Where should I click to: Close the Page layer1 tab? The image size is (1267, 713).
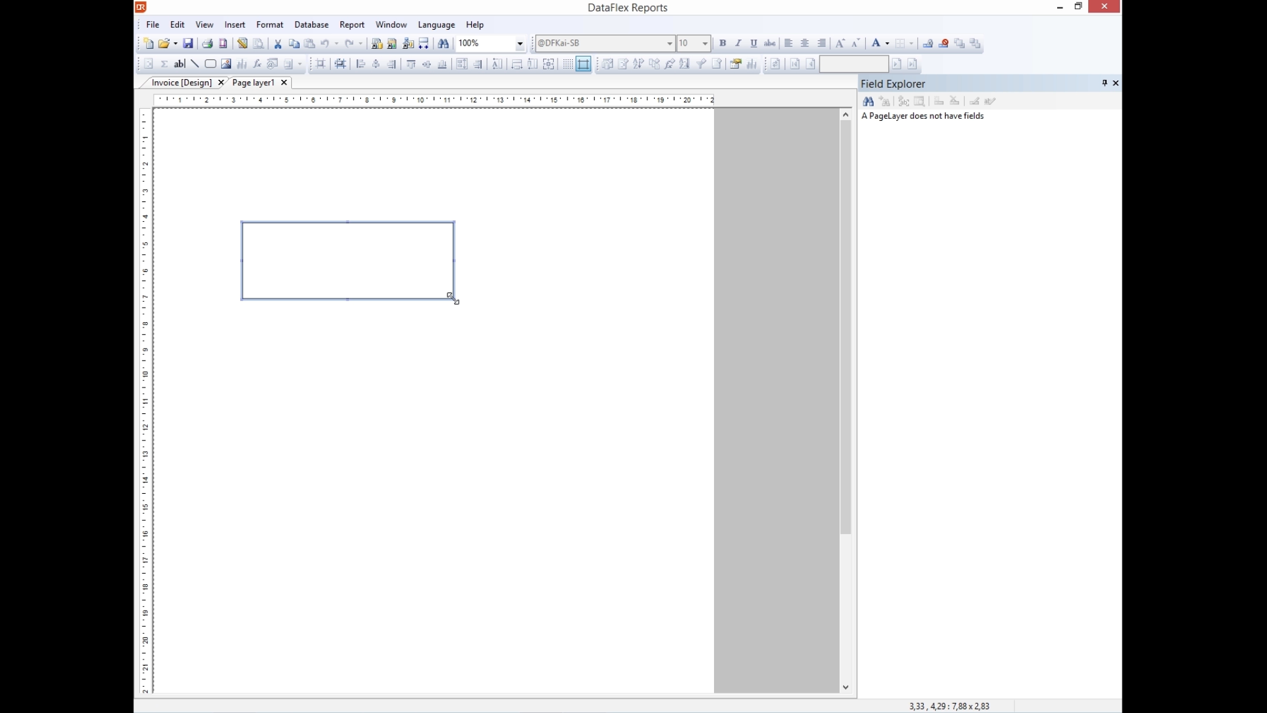[284, 83]
